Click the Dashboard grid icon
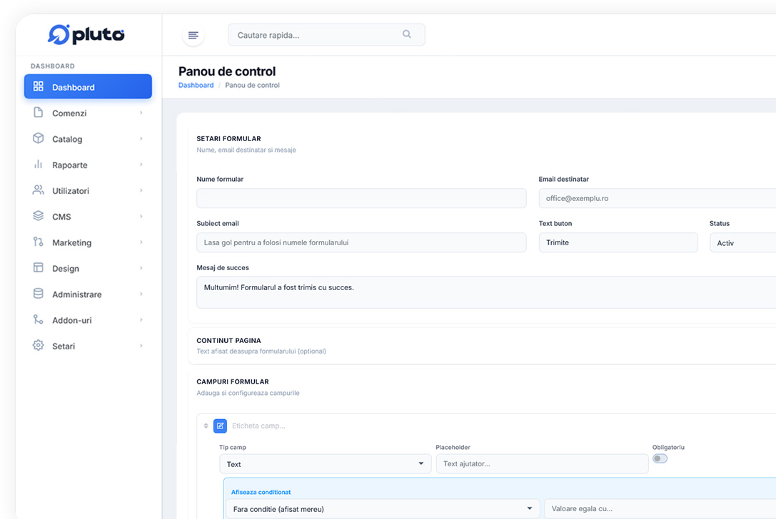776x519 pixels. 38,86
